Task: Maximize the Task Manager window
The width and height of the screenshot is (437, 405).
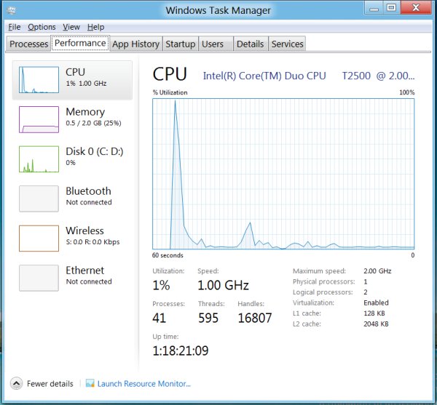Action: coord(392,8)
